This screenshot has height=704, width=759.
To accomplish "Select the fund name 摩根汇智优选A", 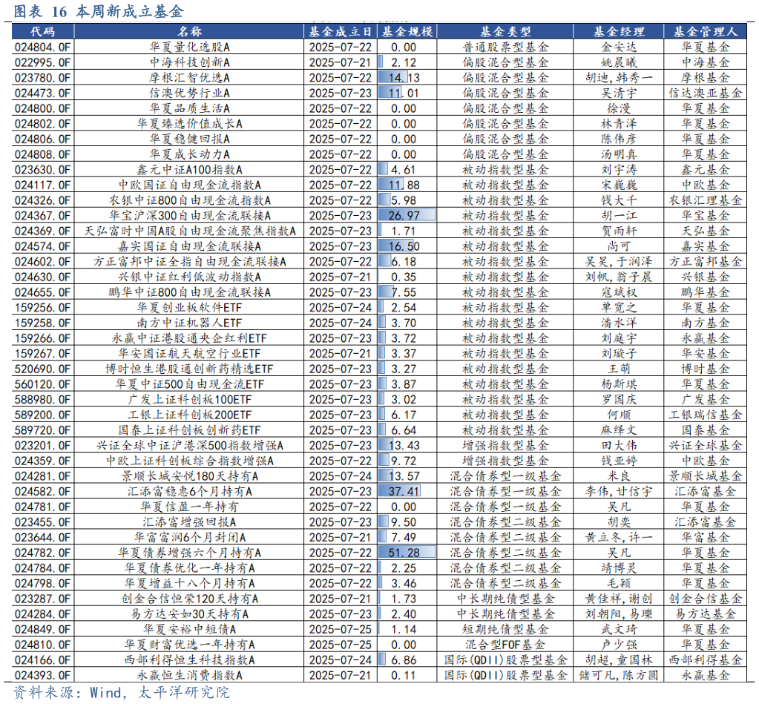I will (x=189, y=77).
